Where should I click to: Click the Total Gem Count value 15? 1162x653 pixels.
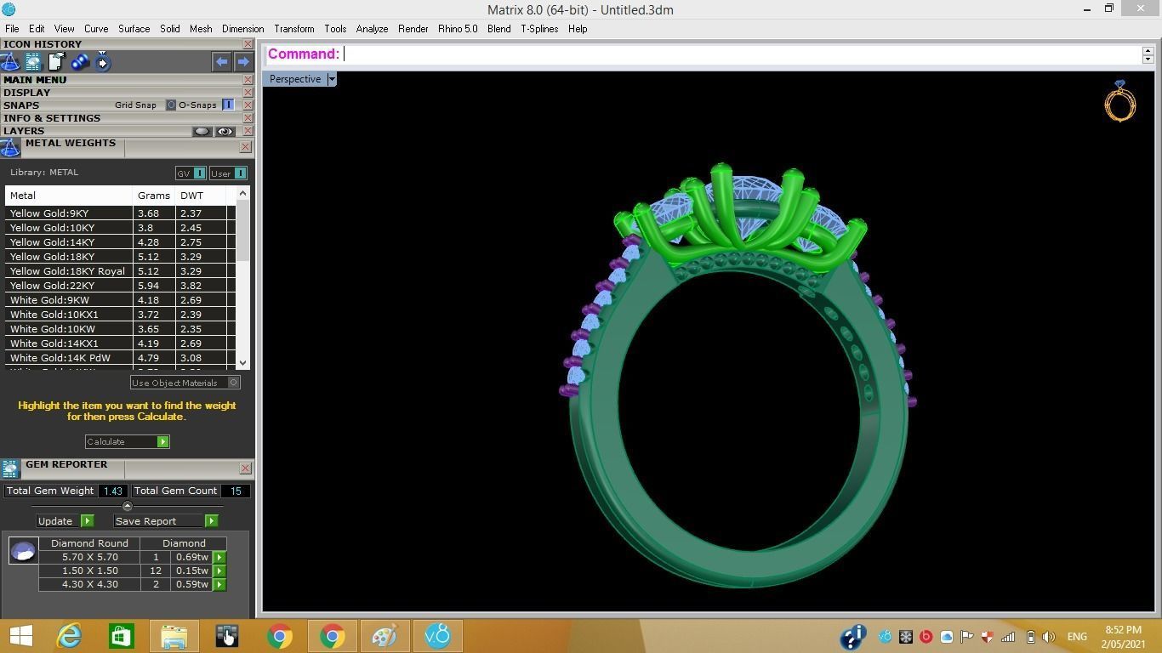pyautogui.click(x=236, y=491)
